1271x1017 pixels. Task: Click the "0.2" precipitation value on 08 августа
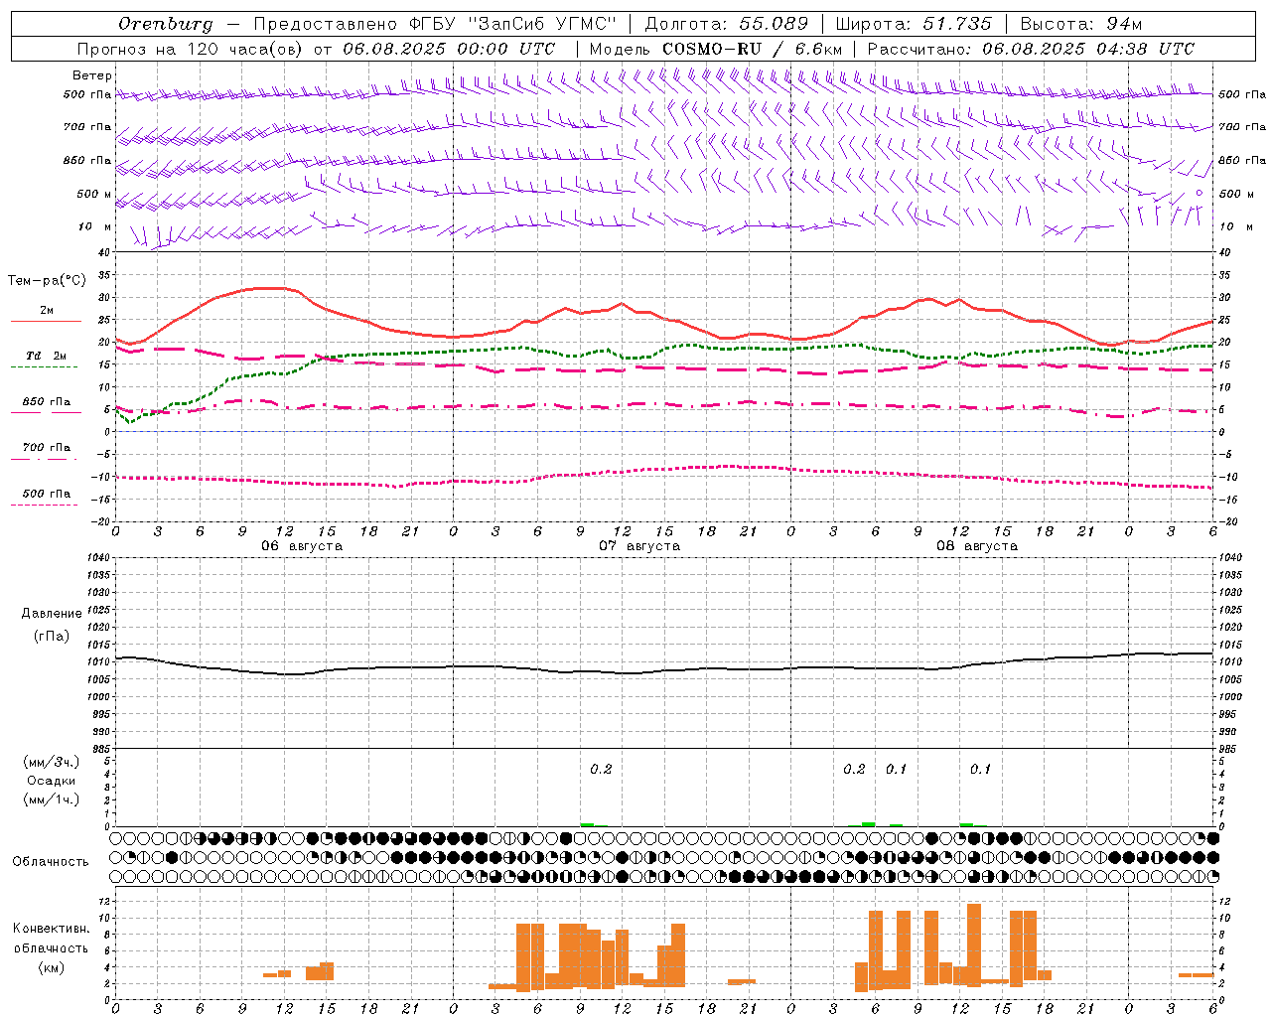pyautogui.click(x=854, y=770)
